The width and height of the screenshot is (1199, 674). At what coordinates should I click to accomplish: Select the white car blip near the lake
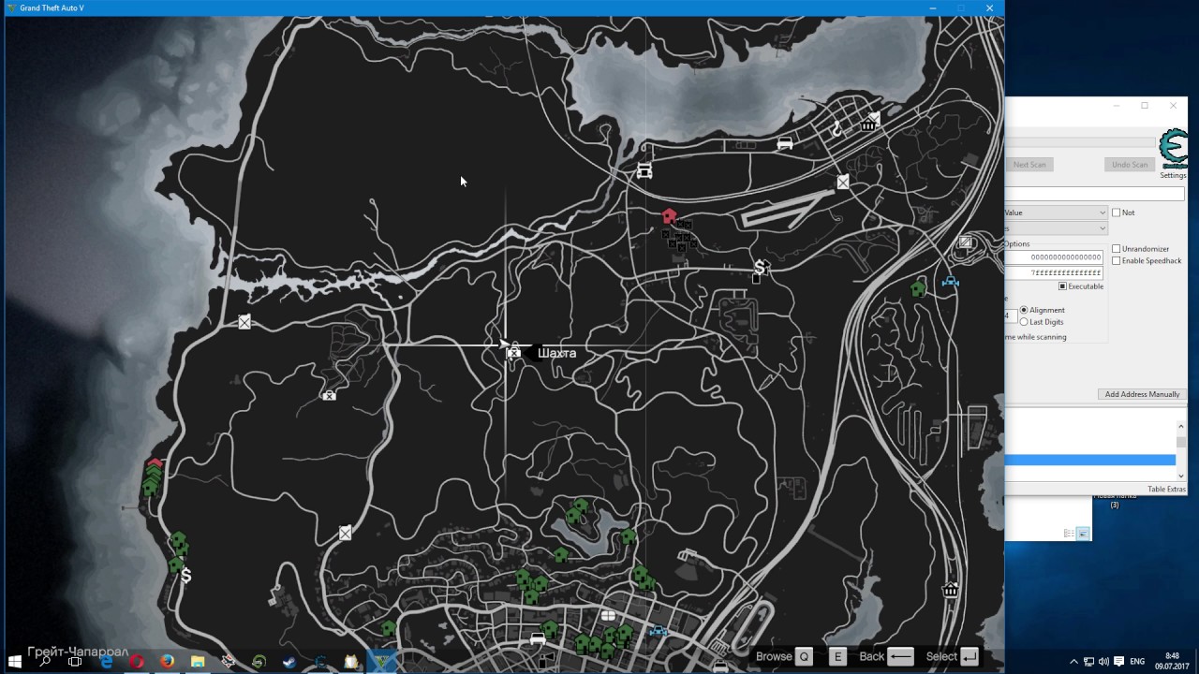785,143
